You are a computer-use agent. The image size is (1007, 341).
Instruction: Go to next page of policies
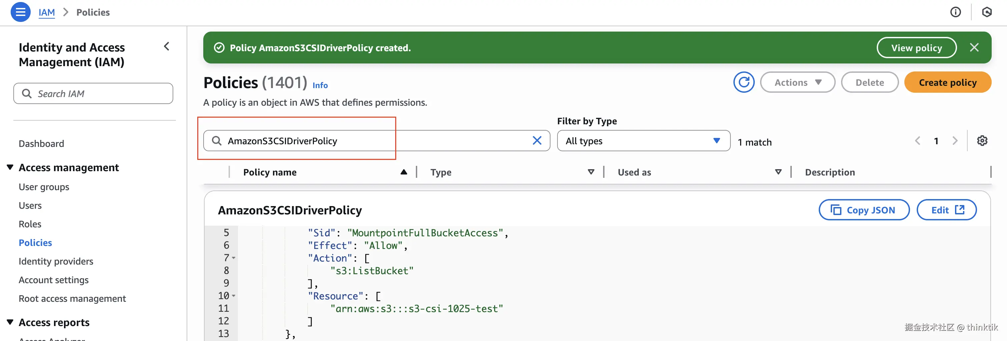(x=955, y=141)
